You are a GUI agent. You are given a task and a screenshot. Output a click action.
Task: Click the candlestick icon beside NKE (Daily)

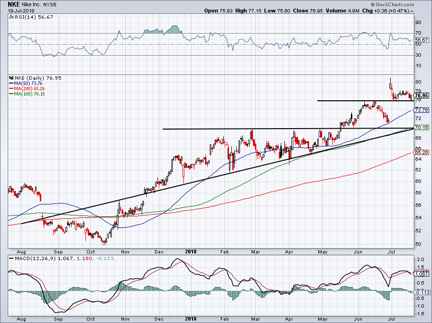pyautogui.click(x=12, y=78)
